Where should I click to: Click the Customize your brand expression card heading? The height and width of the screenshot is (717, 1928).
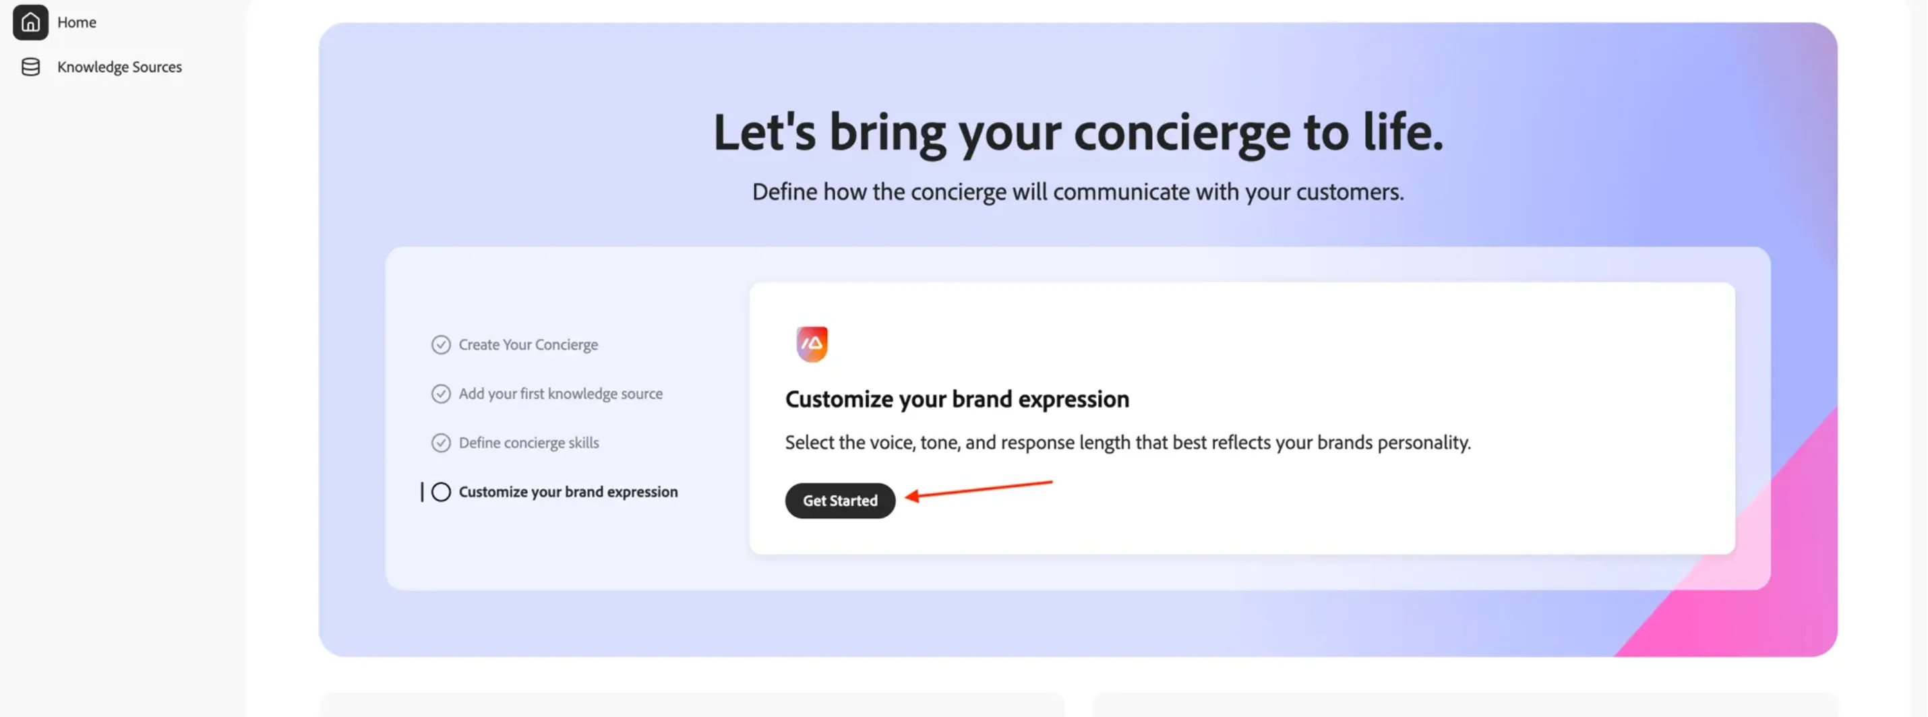(957, 400)
